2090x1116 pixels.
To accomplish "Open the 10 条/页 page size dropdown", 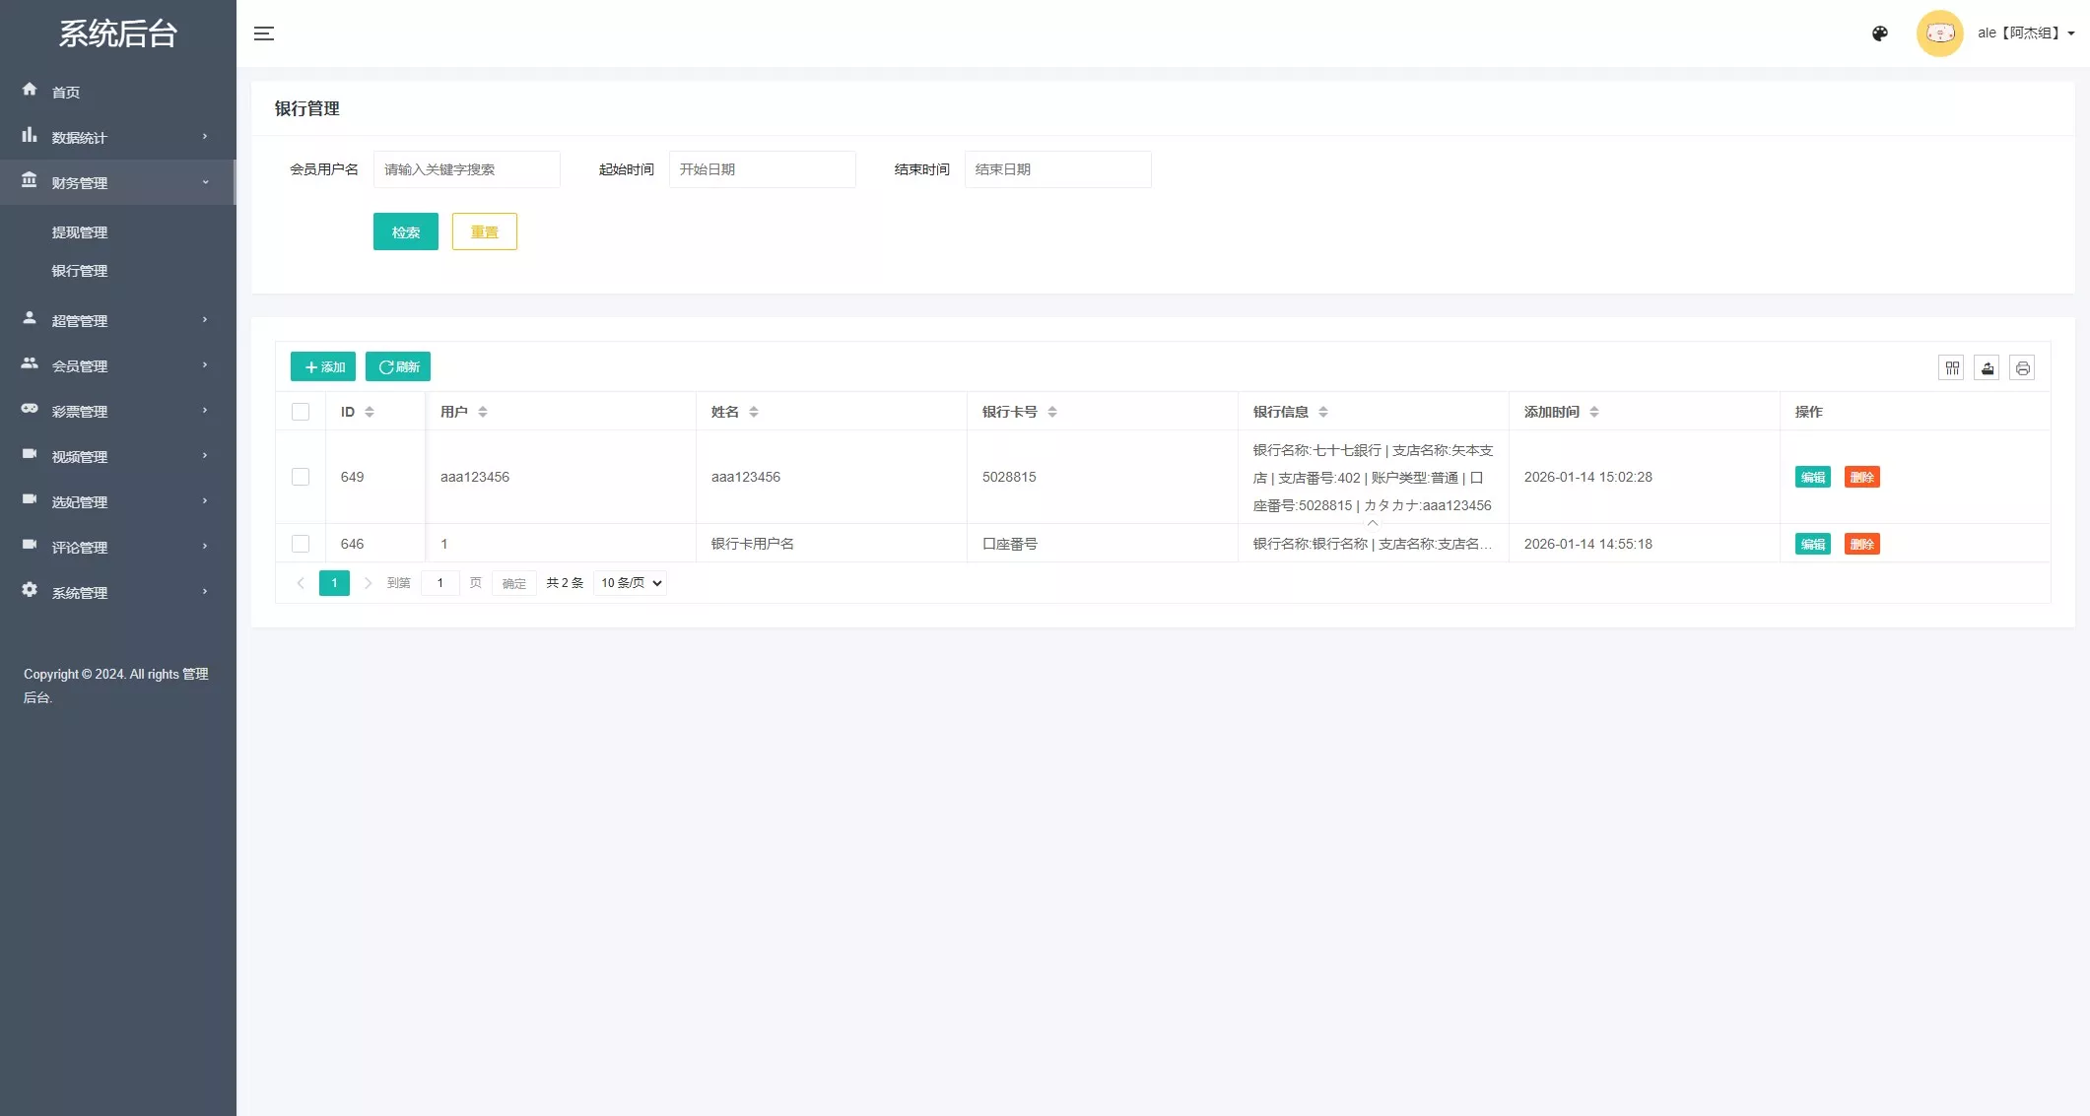I will (x=631, y=583).
